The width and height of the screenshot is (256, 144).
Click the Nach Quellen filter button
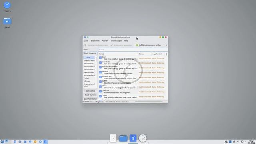90,95
